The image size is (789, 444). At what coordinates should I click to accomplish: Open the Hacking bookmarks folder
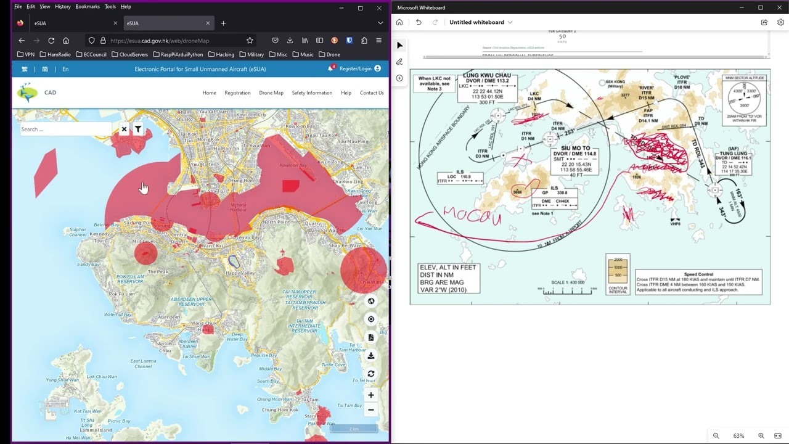[221, 54]
